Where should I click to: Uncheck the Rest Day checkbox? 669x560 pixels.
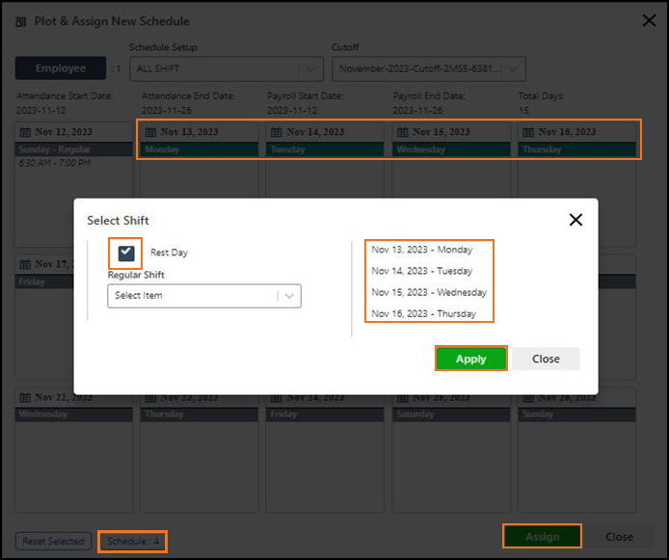coord(126,253)
